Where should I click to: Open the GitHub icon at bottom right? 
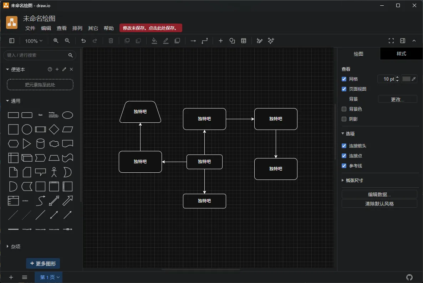tap(409, 277)
